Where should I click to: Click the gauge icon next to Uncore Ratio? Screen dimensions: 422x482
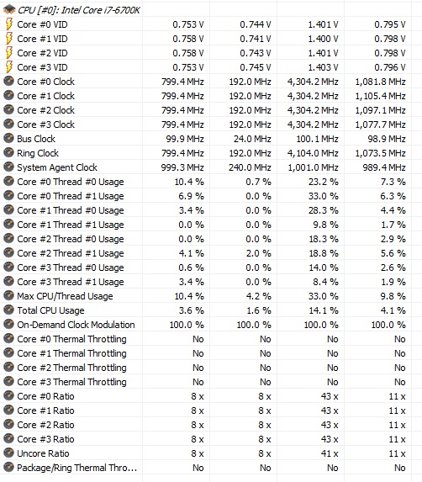pyautogui.click(x=8, y=453)
